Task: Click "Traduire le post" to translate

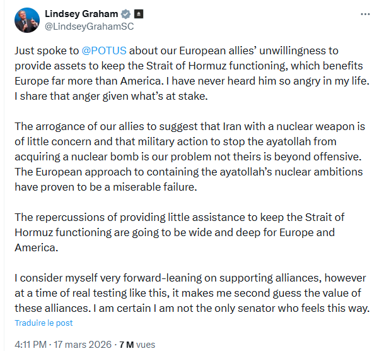Action: click(44, 323)
